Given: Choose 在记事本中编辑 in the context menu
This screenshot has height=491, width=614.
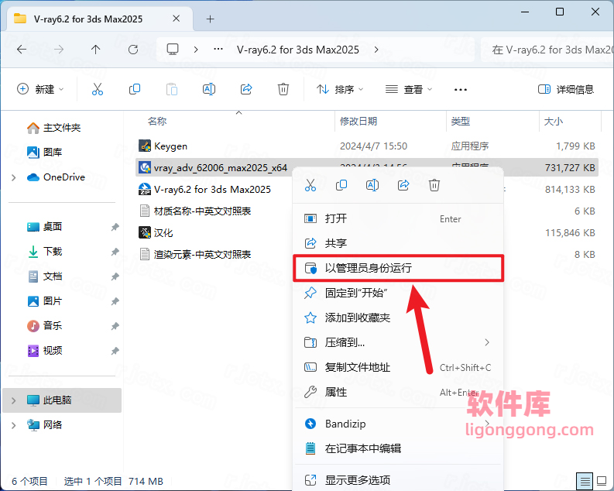Looking at the screenshot, I should pos(398,448).
